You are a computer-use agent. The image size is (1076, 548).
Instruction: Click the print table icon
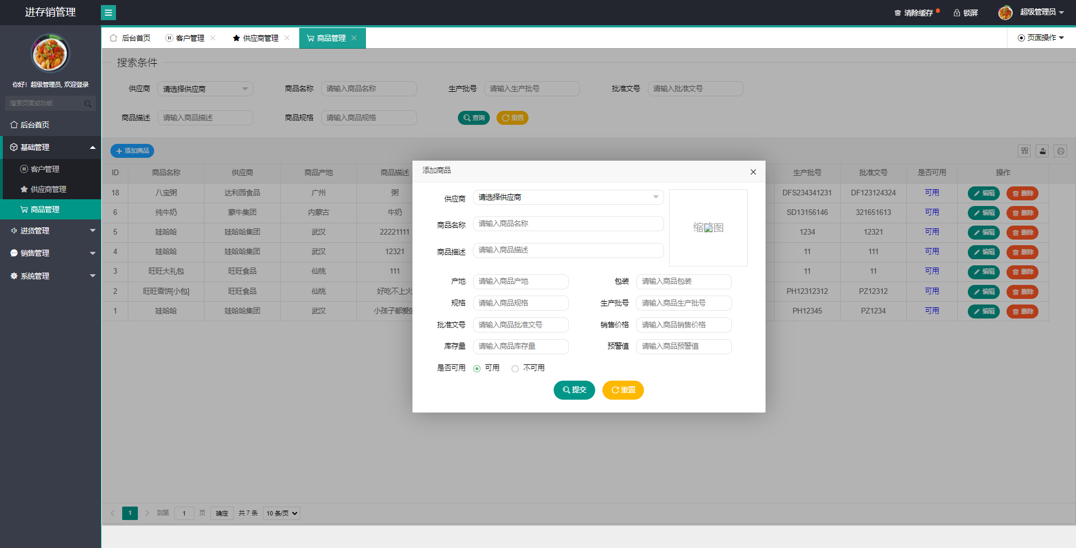coord(1060,151)
